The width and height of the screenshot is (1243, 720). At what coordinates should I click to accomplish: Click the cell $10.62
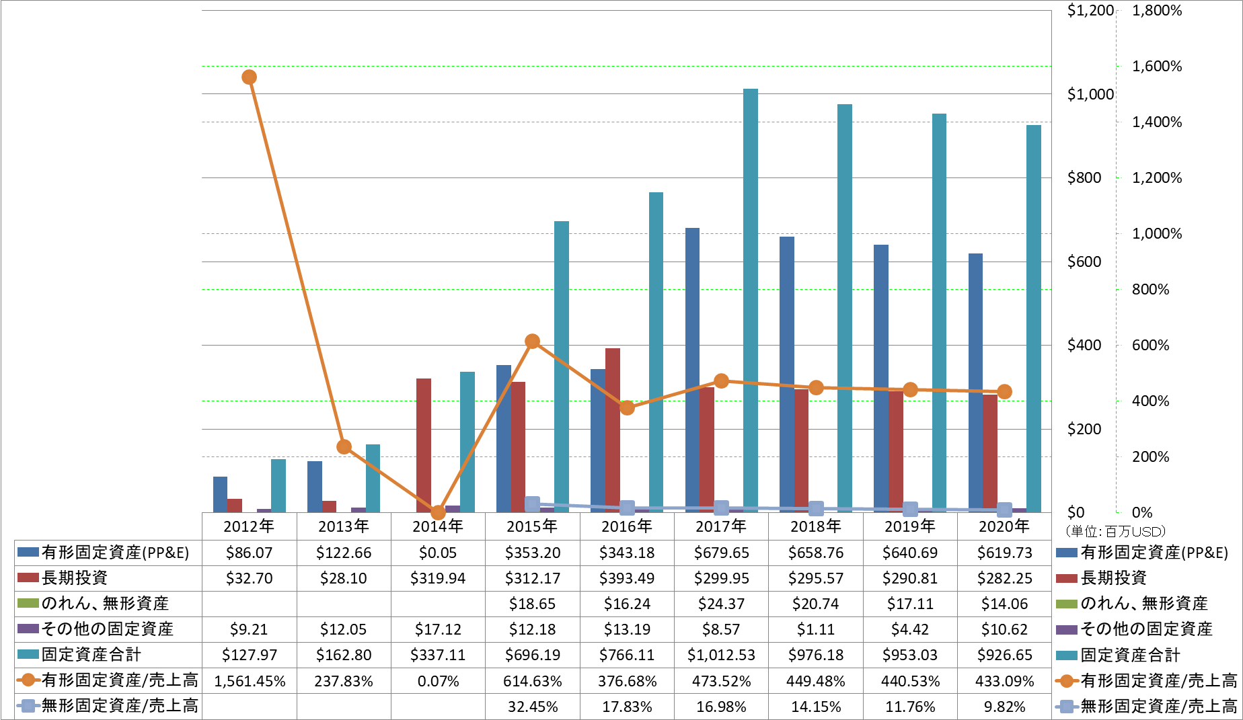coord(1004,629)
